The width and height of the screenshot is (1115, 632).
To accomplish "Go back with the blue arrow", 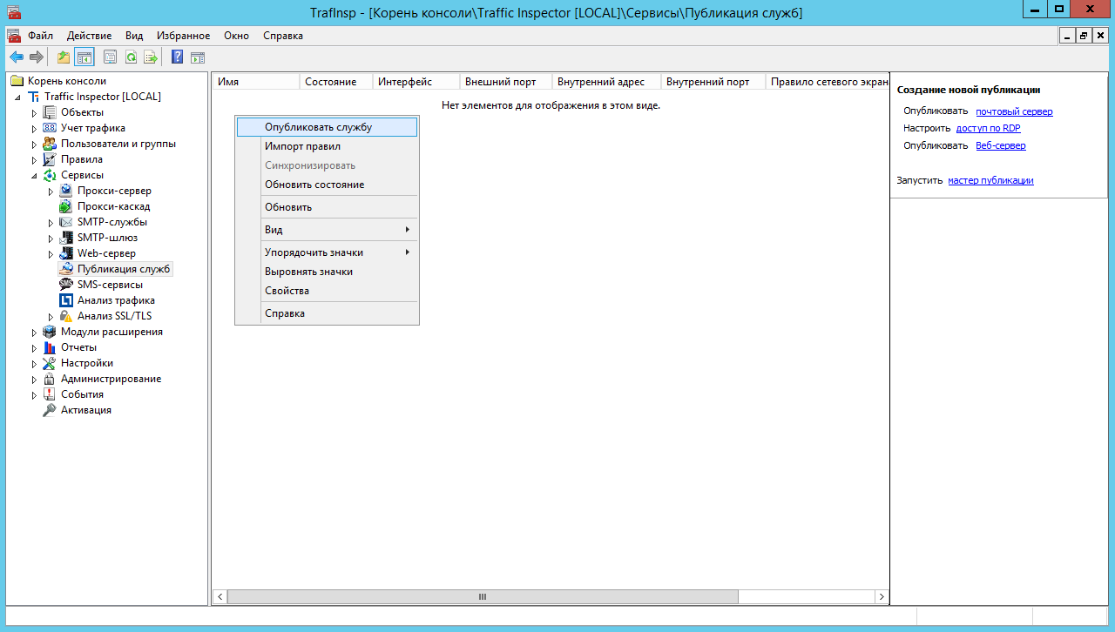I will tap(17, 57).
